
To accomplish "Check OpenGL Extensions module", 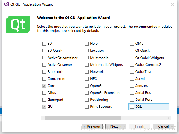I will coord(87,93).
